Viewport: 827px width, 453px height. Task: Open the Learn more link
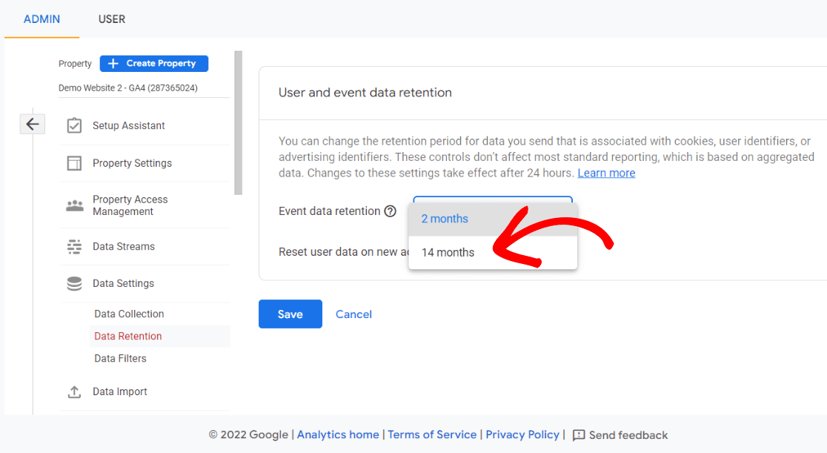pos(606,173)
